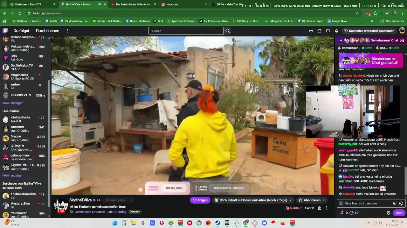Viewport: 407px width, 228px height.
Task: Open the Steam icon in the taskbar
Action: pyautogui.click(x=217, y=223)
